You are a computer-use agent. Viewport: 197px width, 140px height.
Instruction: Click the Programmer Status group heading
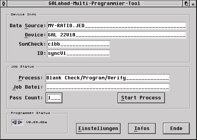point(30,113)
